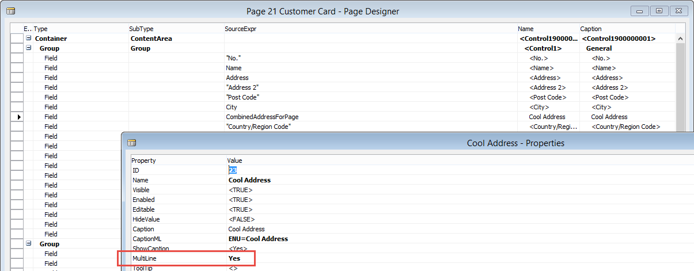This screenshot has height=271, width=694.
Task: Collapse the General group node
Action: [28, 48]
